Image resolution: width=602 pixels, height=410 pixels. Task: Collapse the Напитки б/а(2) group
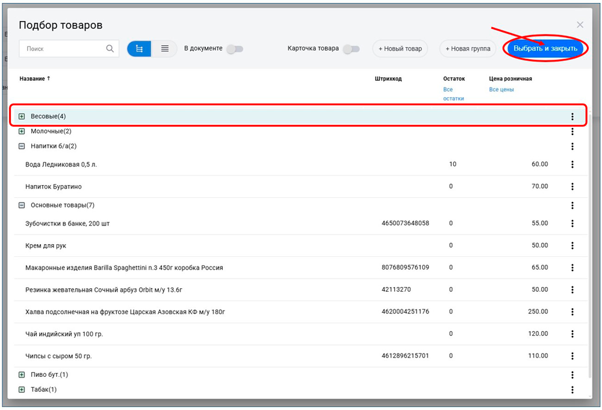tap(22, 146)
